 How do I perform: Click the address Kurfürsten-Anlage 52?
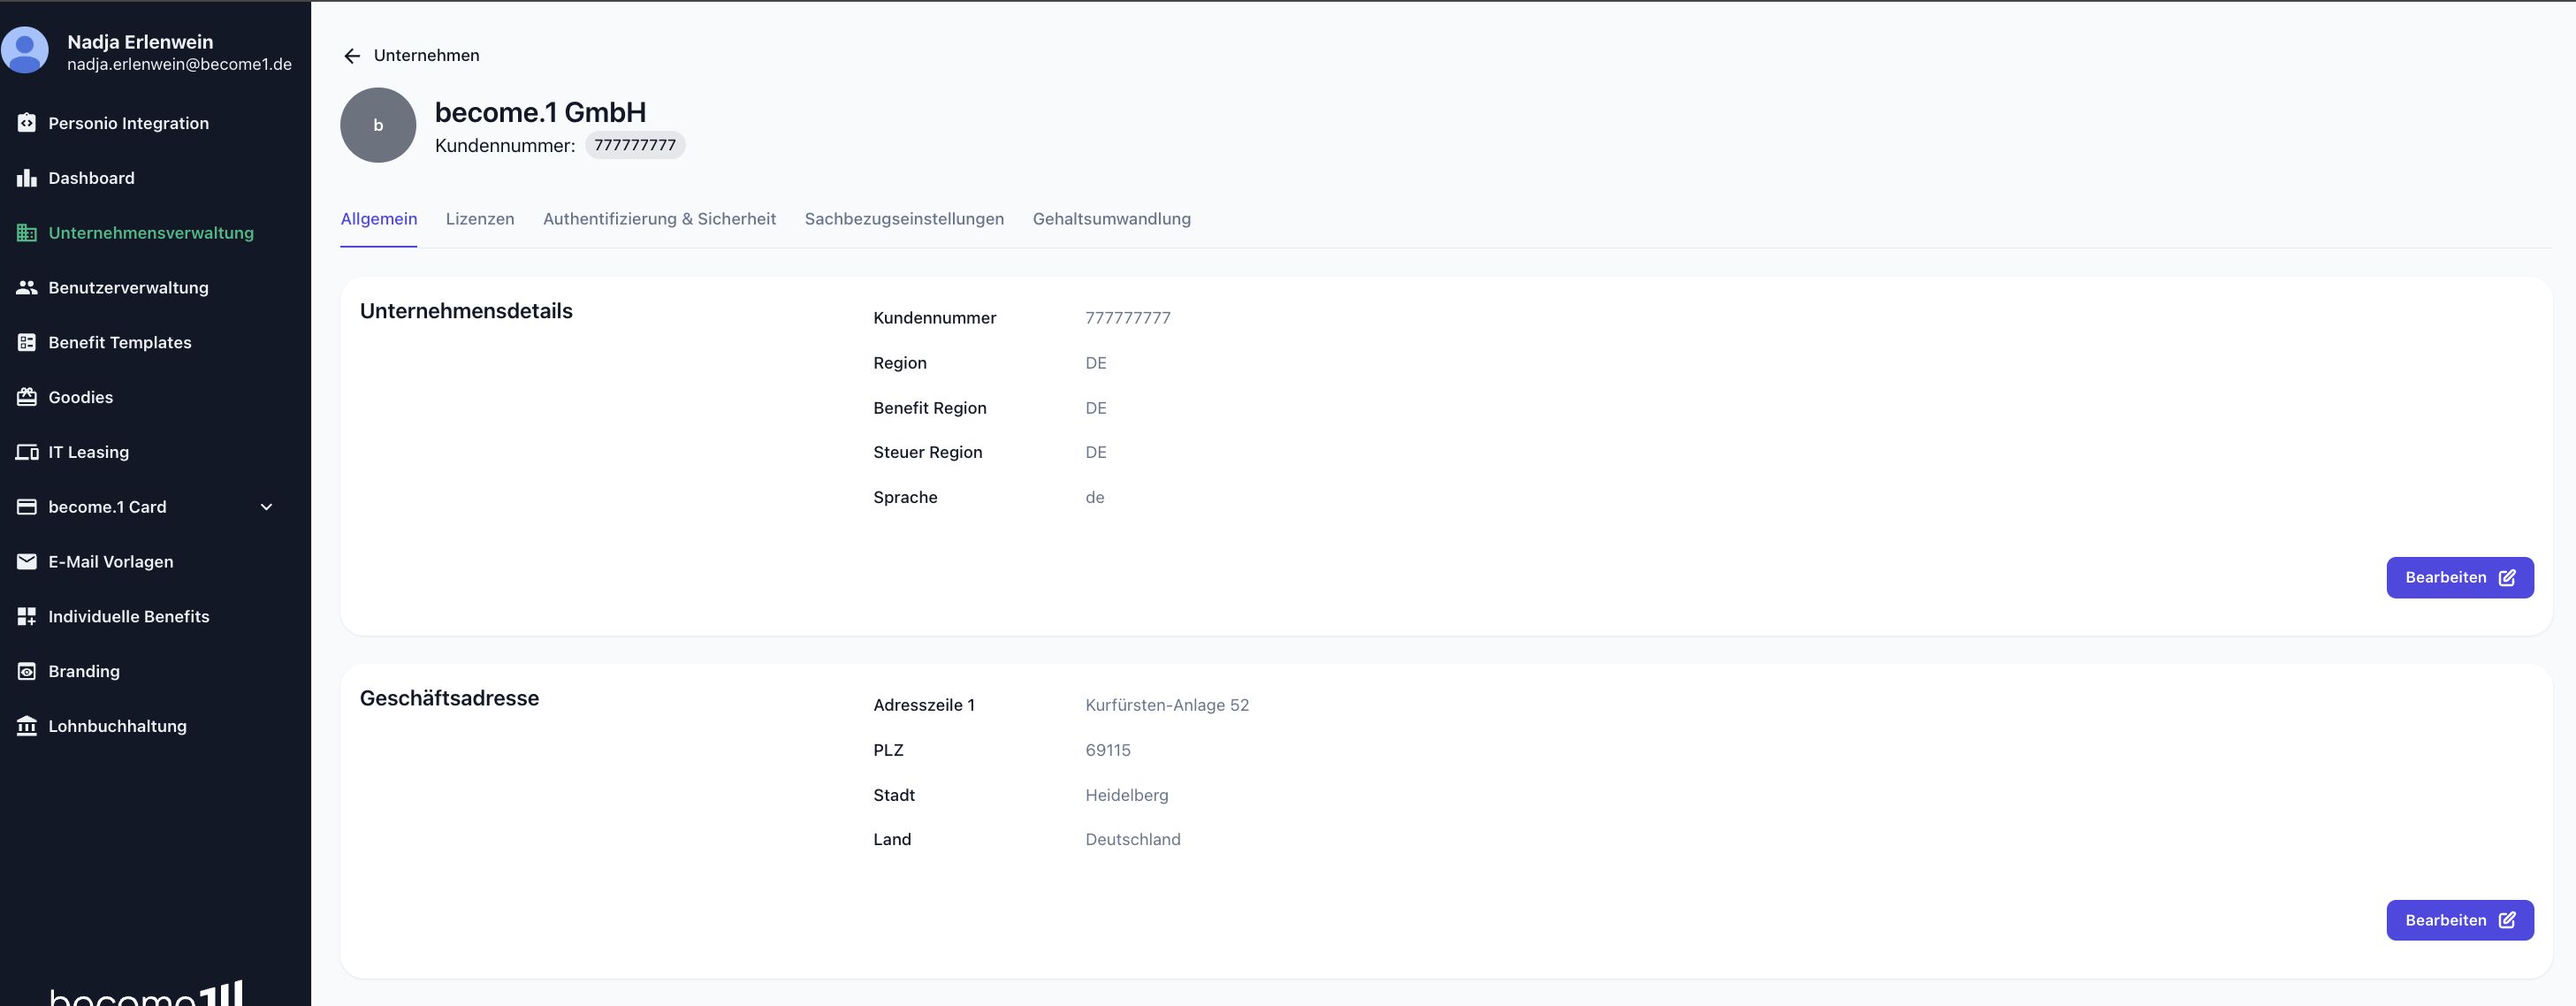(x=1167, y=705)
